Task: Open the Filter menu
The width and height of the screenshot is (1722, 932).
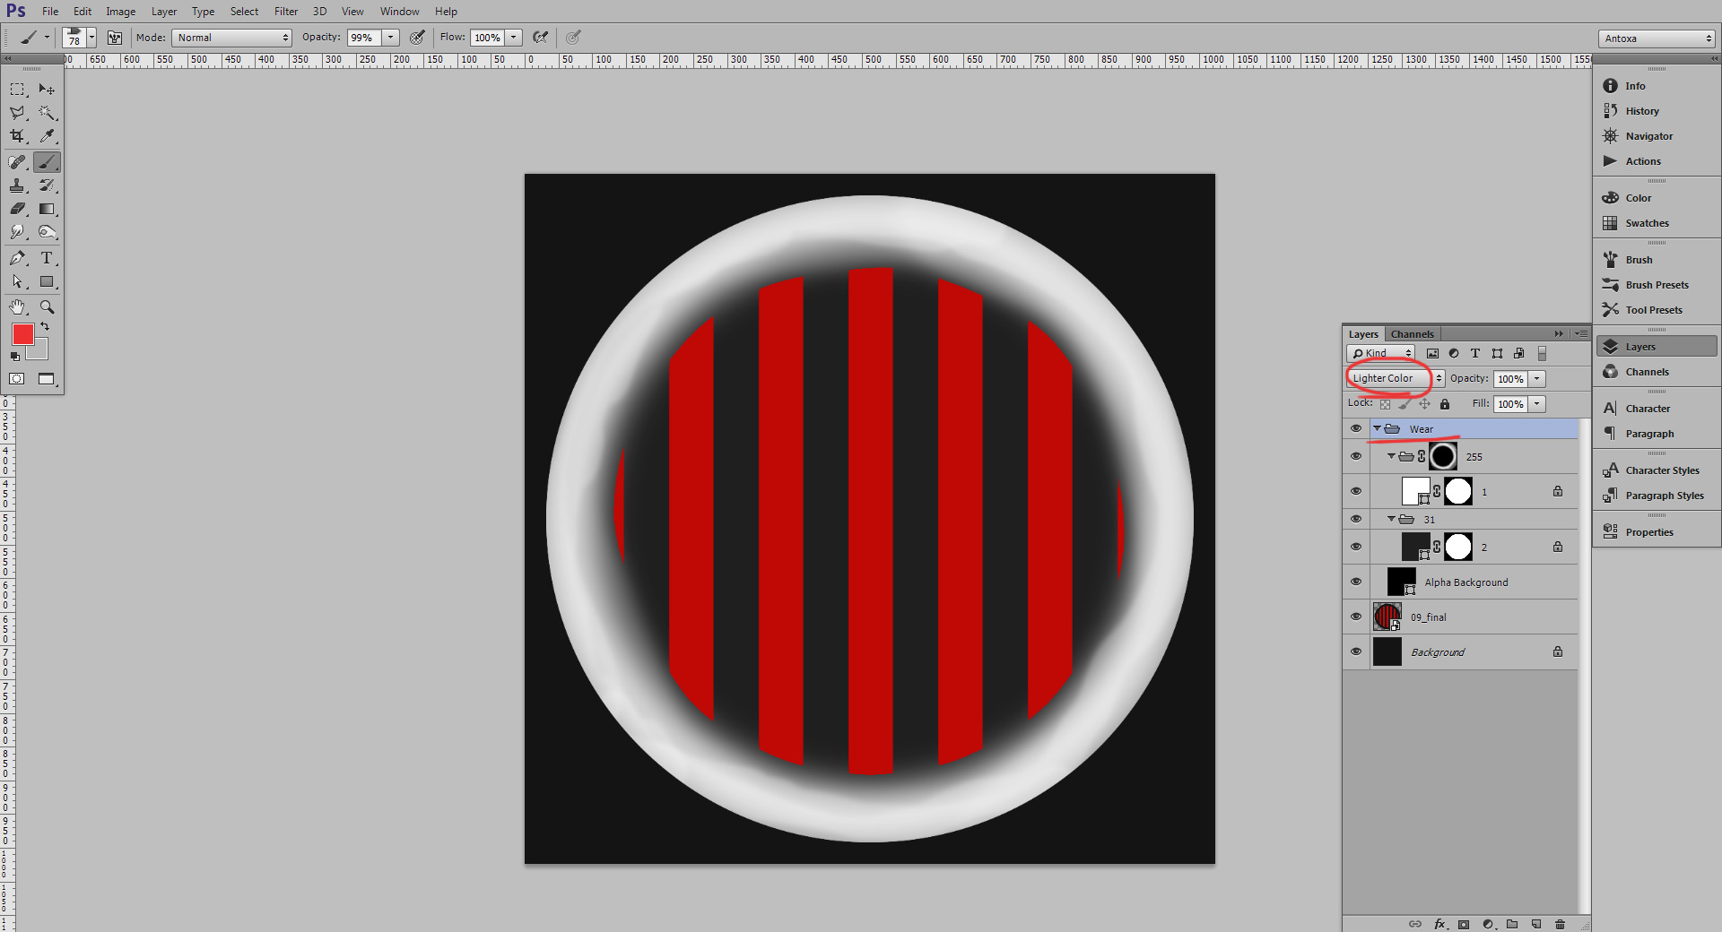Action: [286, 12]
